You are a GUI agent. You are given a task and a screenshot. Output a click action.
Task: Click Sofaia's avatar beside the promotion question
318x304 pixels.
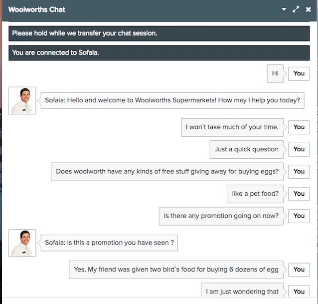(x=22, y=243)
